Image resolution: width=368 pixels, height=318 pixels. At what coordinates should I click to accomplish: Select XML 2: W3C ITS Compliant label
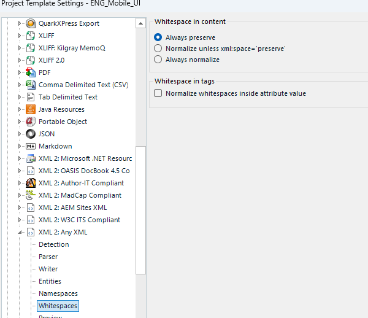pos(79,220)
